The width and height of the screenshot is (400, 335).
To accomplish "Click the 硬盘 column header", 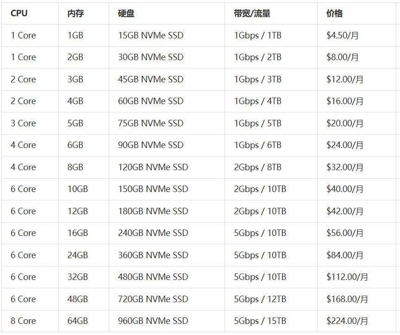I will pos(126,13).
